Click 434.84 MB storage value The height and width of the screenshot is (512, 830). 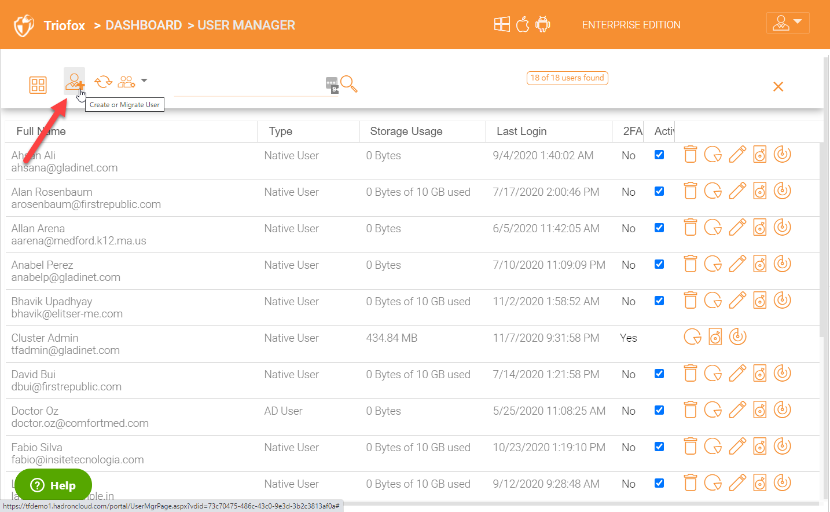pyautogui.click(x=391, y=338)
